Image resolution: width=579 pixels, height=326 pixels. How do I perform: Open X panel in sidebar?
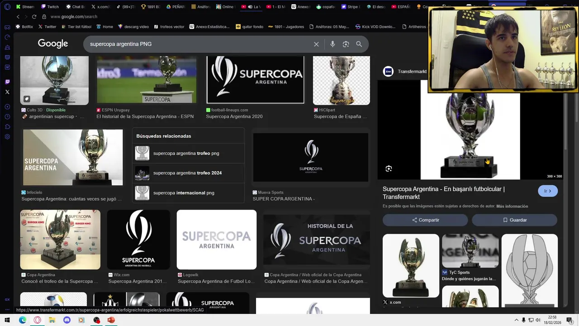7,92
